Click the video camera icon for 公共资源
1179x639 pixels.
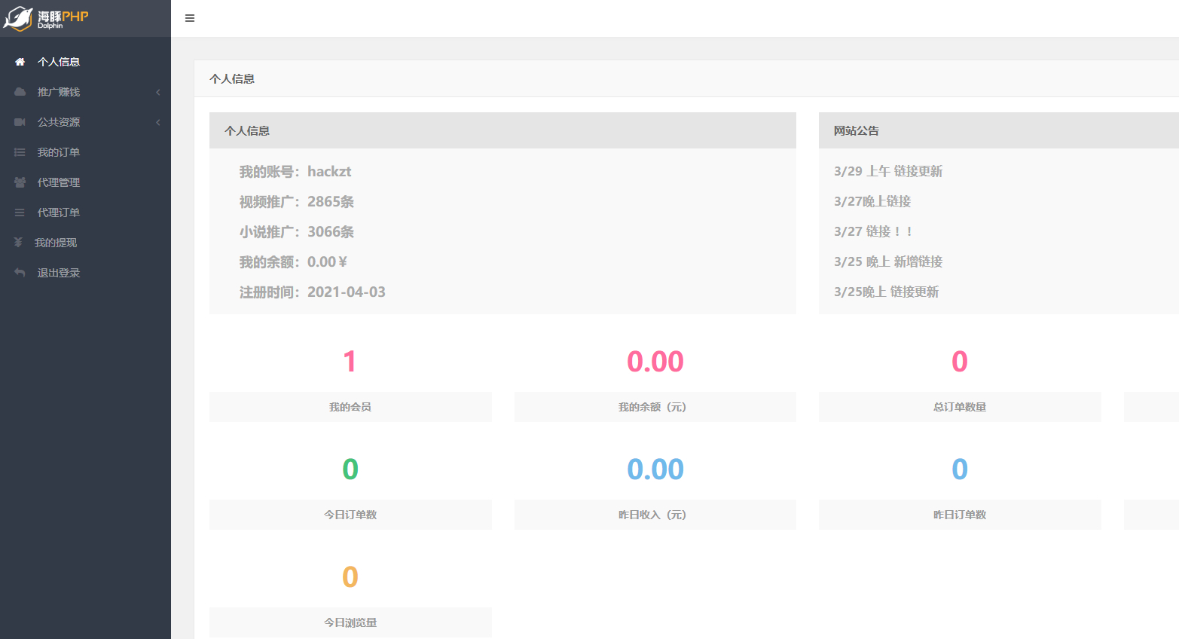20,122
